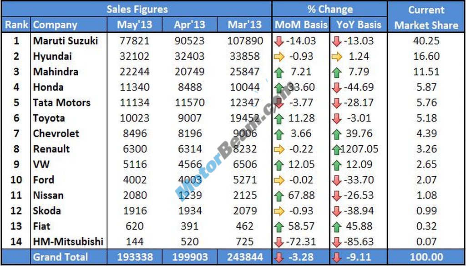Viewport: 466px width, 266px height.
Task: Click Maruti Suzuki's May'13 value 77821
Action: [135, 41]
